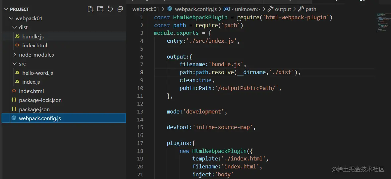Click the HTML icon beside root index.html
This screenshot has height=179, width=391.
(x=14, y=91)
